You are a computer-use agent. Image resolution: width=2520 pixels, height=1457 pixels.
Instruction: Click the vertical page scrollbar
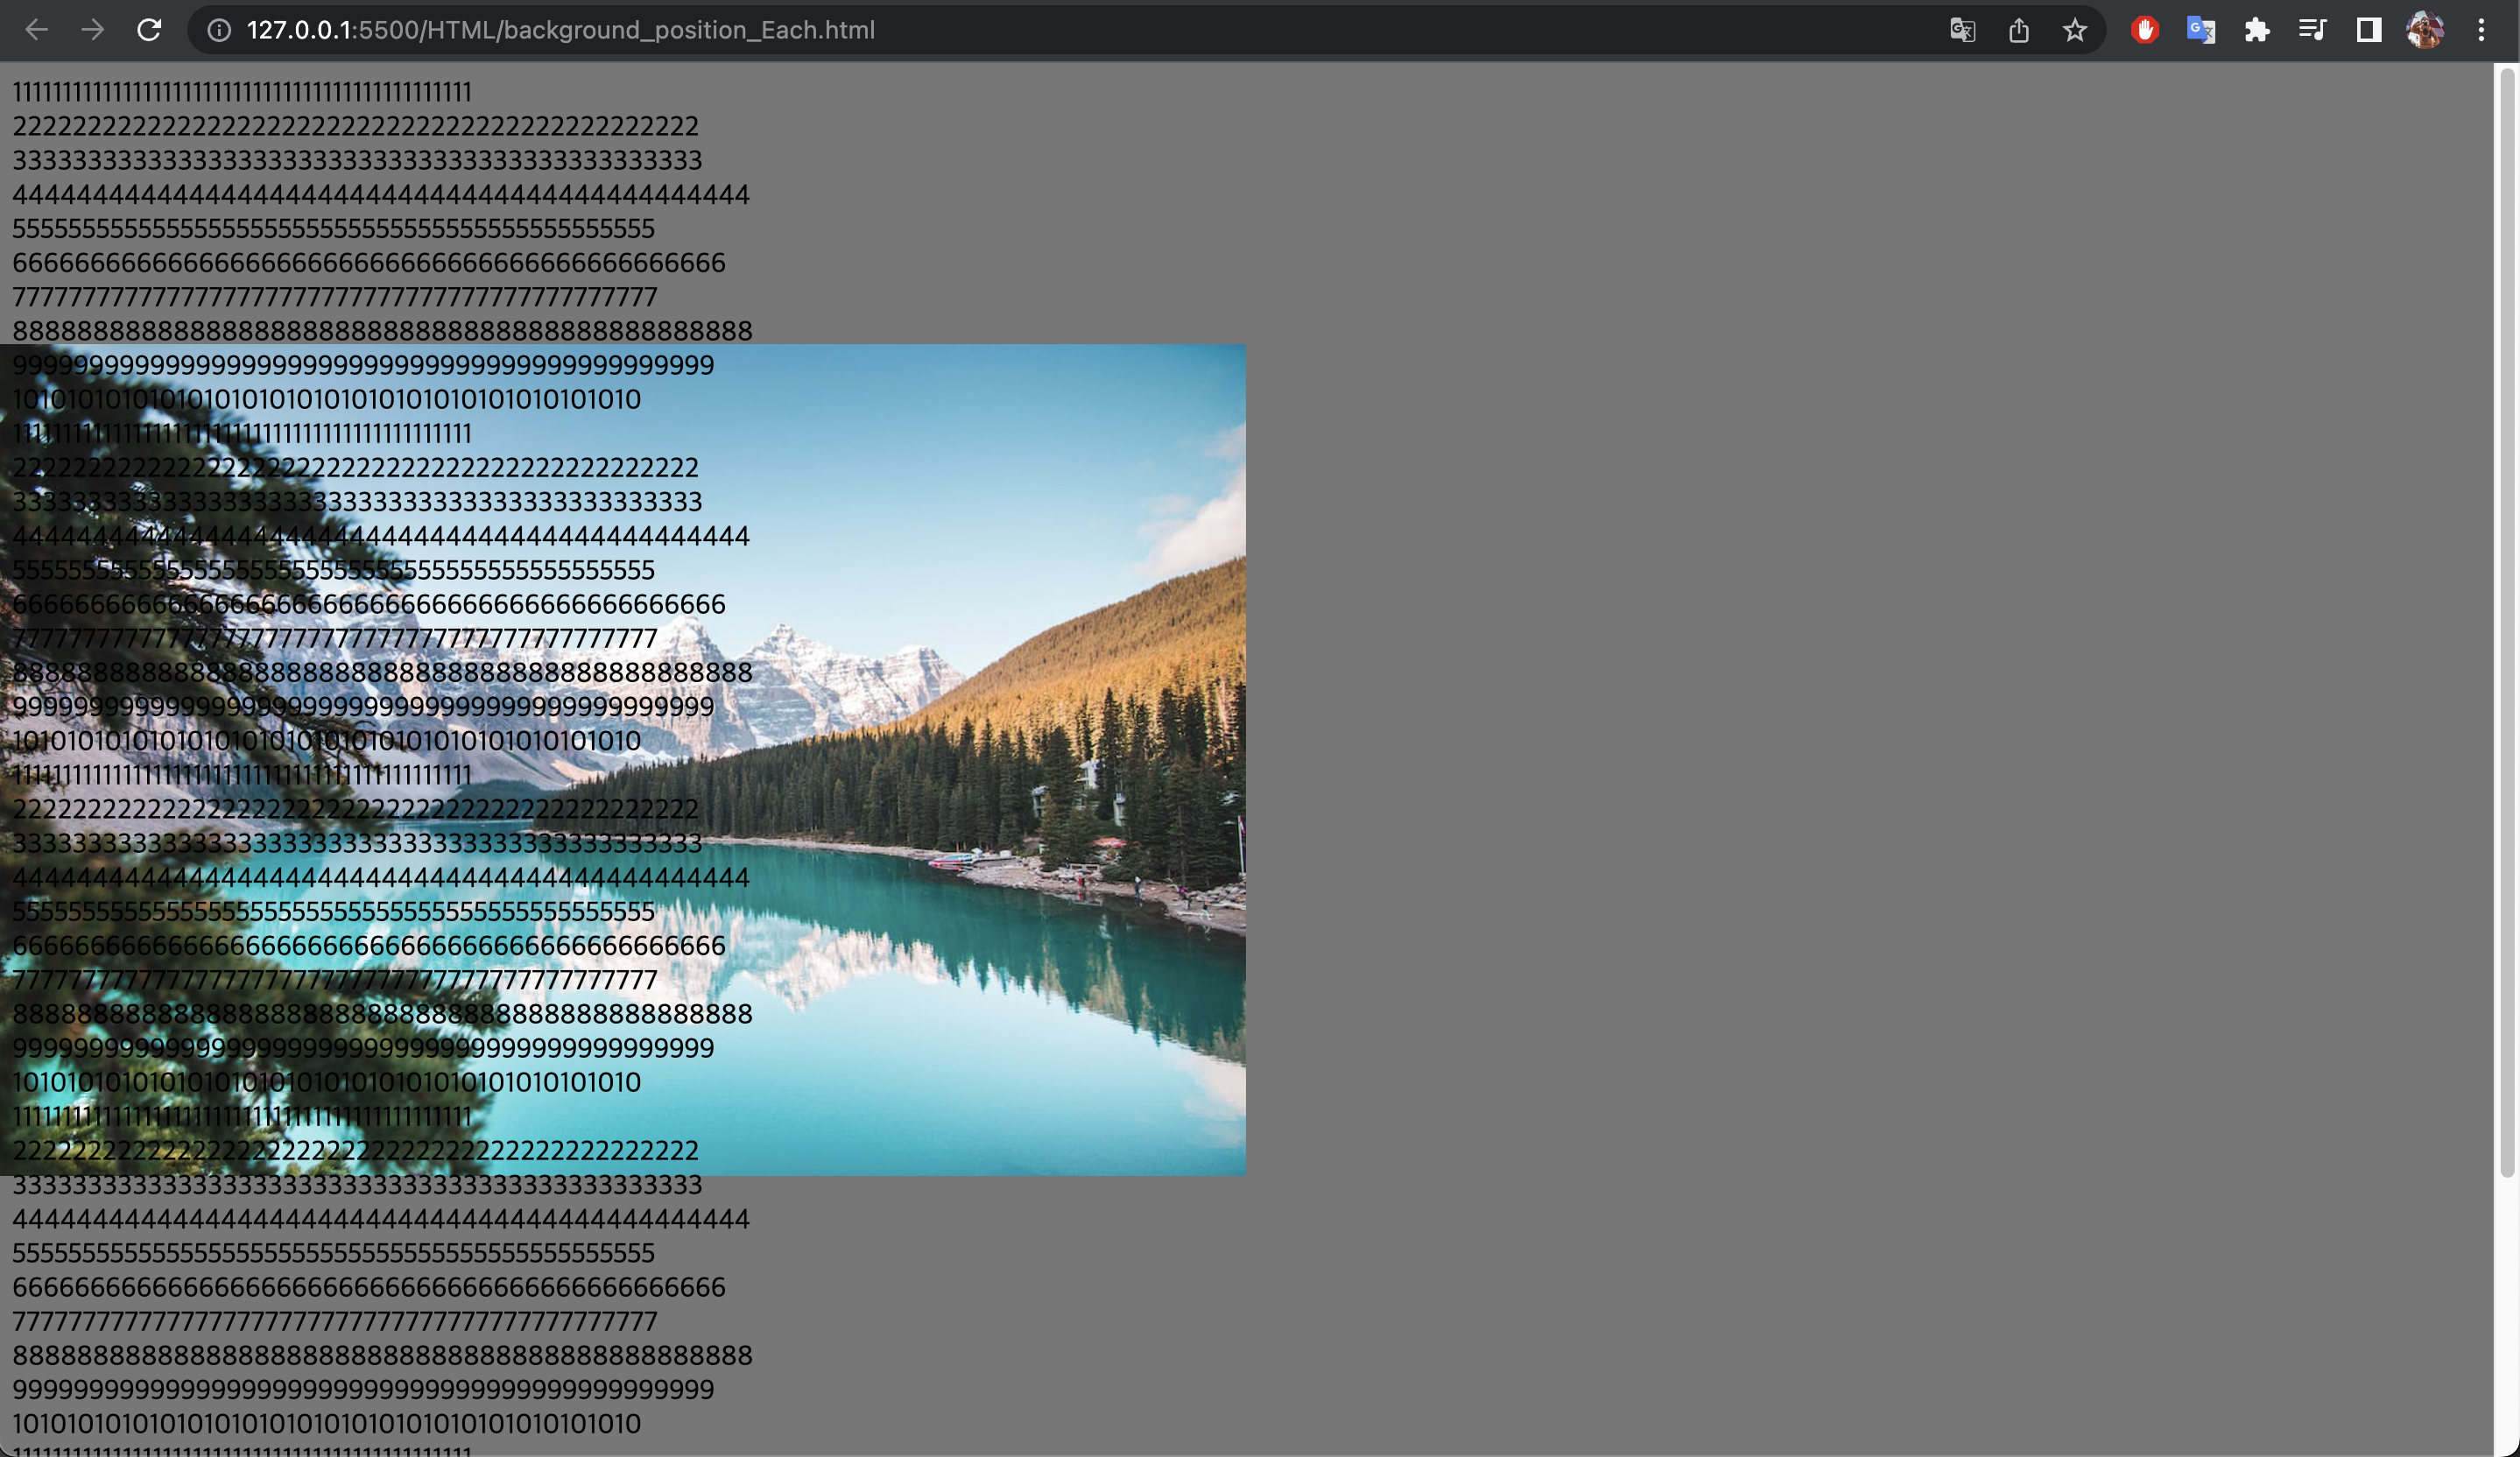[2507, 620]
